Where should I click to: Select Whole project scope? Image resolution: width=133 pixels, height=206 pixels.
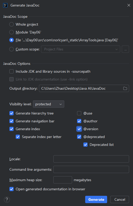tap(11, 24)
